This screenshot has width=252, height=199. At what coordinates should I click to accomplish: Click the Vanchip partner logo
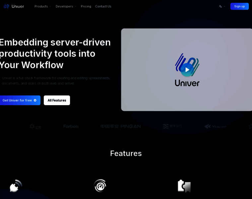(x=215, y=126)
